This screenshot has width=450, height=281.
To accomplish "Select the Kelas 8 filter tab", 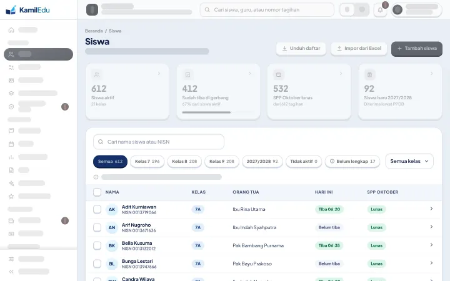I will [184, 162].
